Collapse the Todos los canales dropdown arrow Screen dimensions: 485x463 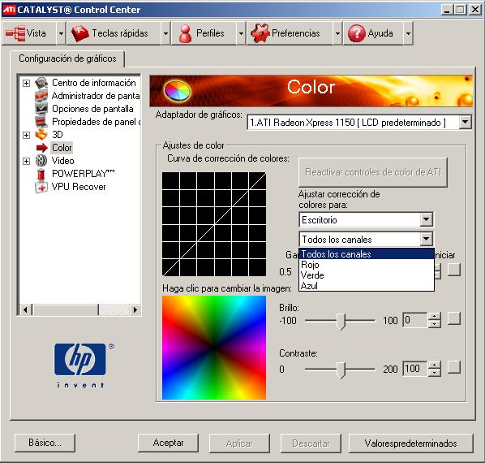coord(427,239)
